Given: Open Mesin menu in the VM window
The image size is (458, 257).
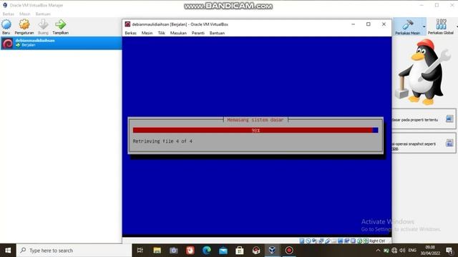Looking at the screenshot, I should [x=147, y=33].
